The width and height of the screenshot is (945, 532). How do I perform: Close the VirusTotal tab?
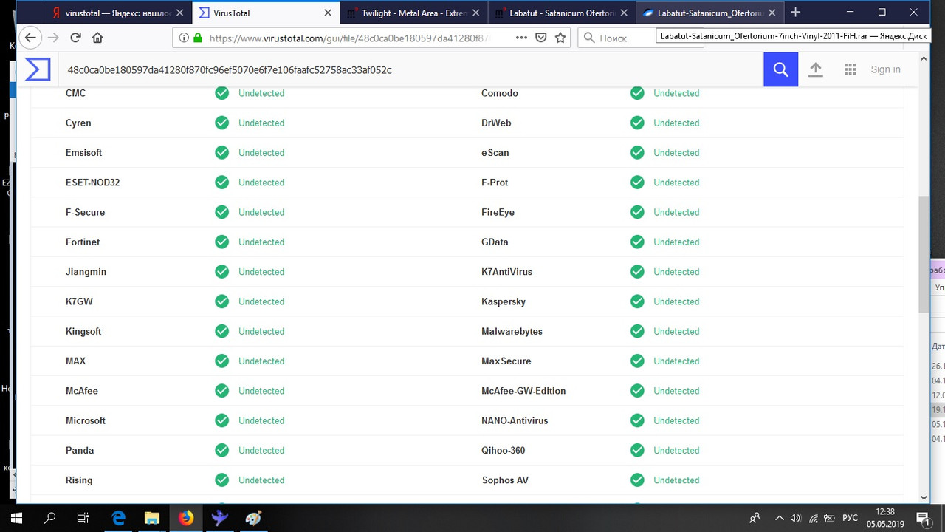(x=328, y=13)
